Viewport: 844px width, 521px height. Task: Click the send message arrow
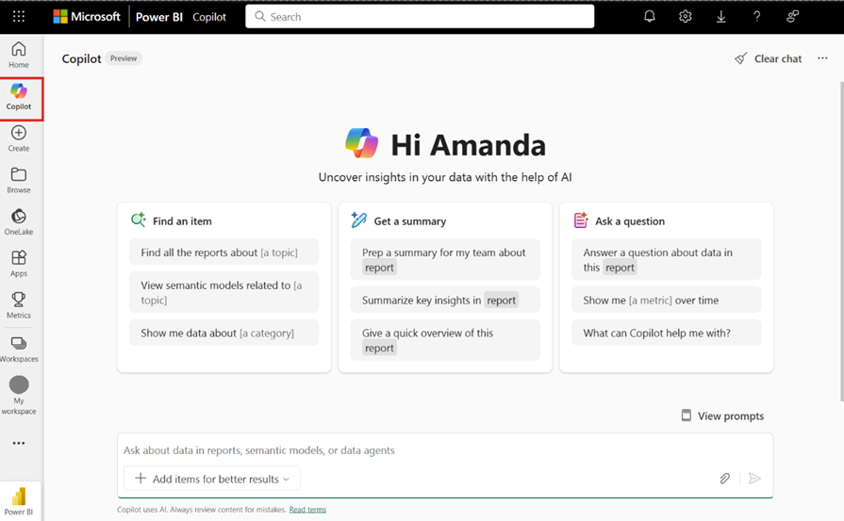click(754, 479)
